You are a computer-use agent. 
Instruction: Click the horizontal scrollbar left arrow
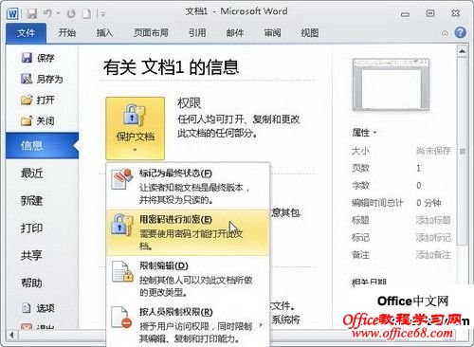pos(12,335)
